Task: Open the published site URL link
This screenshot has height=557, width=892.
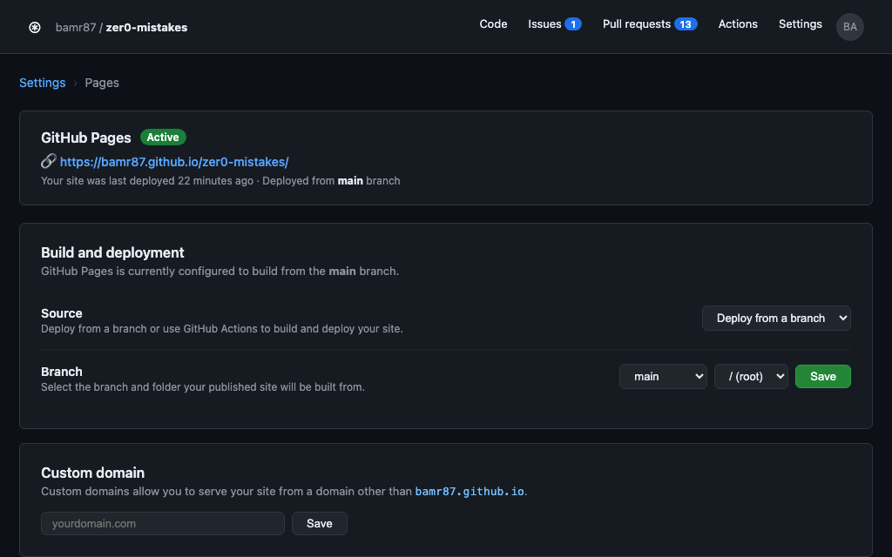Action: (x=174, y=162)
